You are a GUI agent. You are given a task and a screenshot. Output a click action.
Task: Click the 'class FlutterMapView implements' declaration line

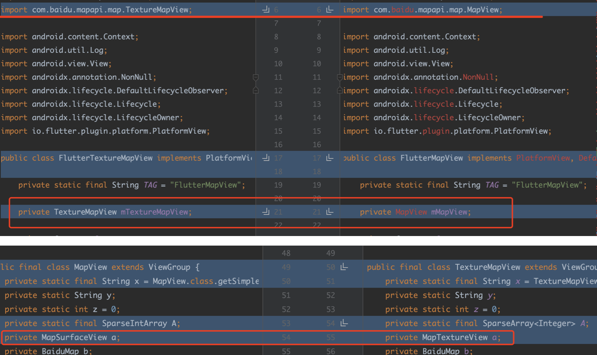[470, 158]
